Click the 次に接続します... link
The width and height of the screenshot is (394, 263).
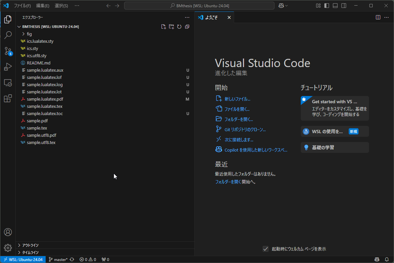click(x=239, y=140)
